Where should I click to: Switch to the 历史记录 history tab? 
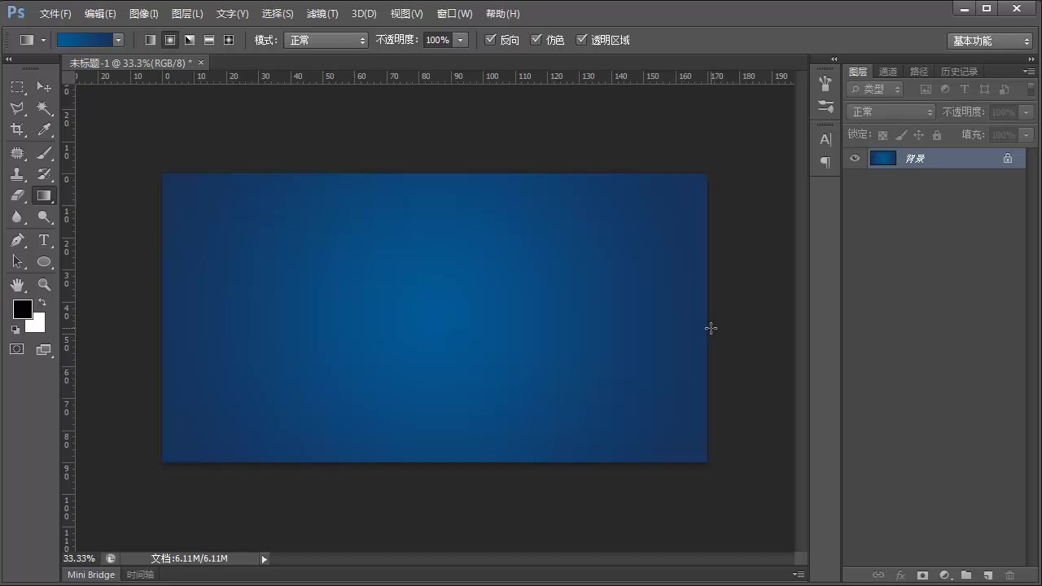coord(959,72)
